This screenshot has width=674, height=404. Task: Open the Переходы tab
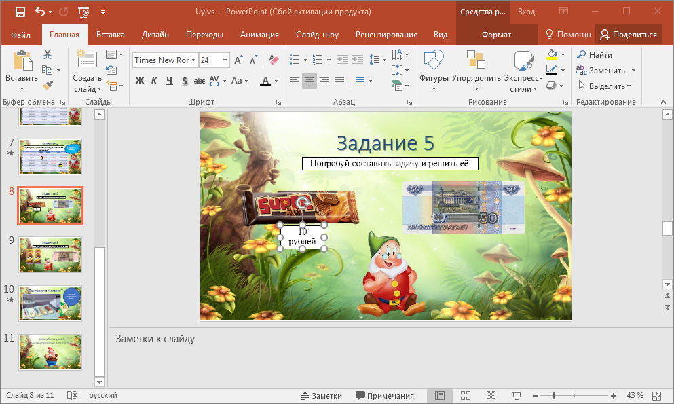point(204,35)
